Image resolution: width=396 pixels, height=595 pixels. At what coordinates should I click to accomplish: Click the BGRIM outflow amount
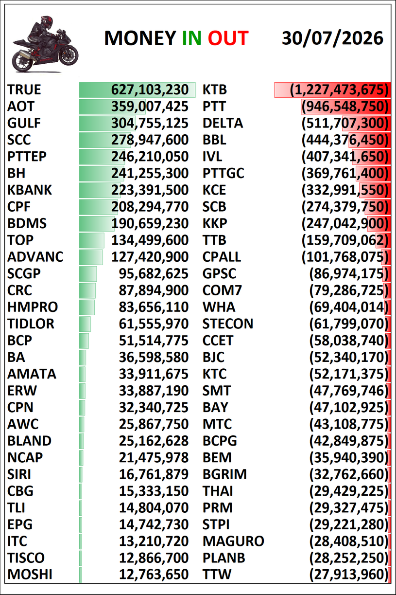click(x=350, y=474)
